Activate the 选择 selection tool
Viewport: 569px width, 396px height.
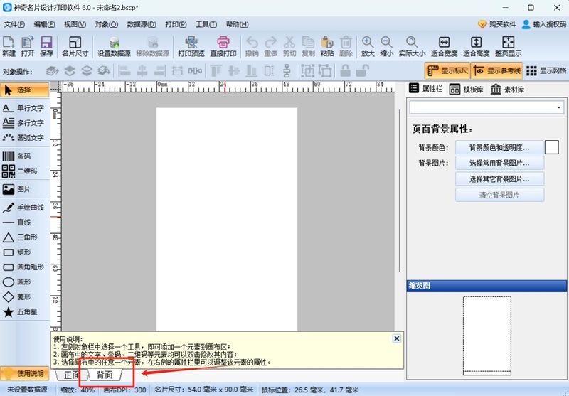tap(24, 90)
